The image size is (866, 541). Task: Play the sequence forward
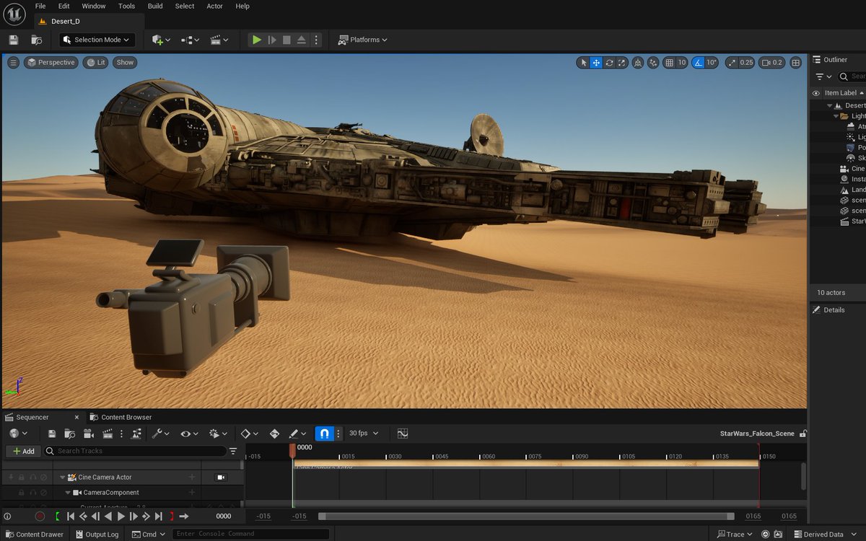pyautogui.click(x=121, y=516)
